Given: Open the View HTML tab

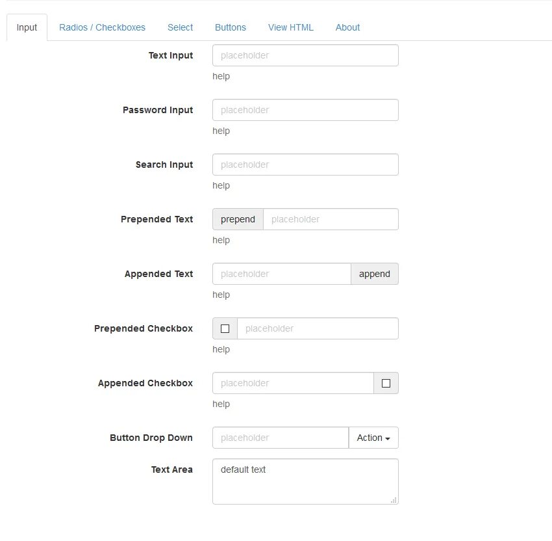Looking at the screenshot, I should coord(291,27).
